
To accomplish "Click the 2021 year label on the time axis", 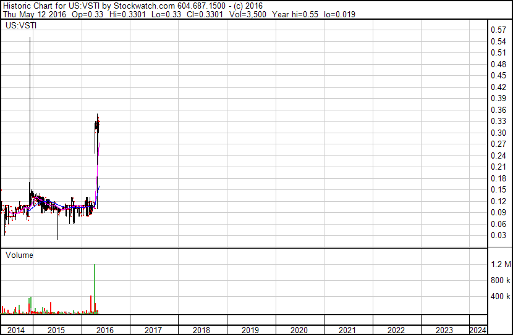I will [x=347, y=330].
